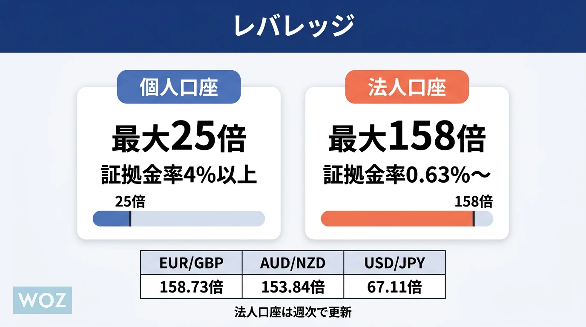586x327 pixels.
Task: Click the 法人口座は週次で更新 footnote
Action: pyautogui.click(x=293, y=312)
